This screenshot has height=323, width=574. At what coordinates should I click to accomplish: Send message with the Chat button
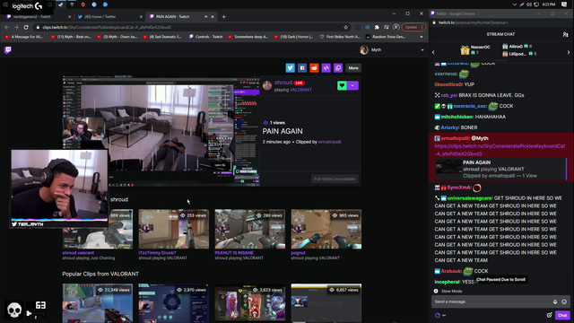pyautogui.click(x=562, y=315)
